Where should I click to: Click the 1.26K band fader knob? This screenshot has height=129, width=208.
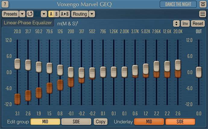(x=114, y=72)
